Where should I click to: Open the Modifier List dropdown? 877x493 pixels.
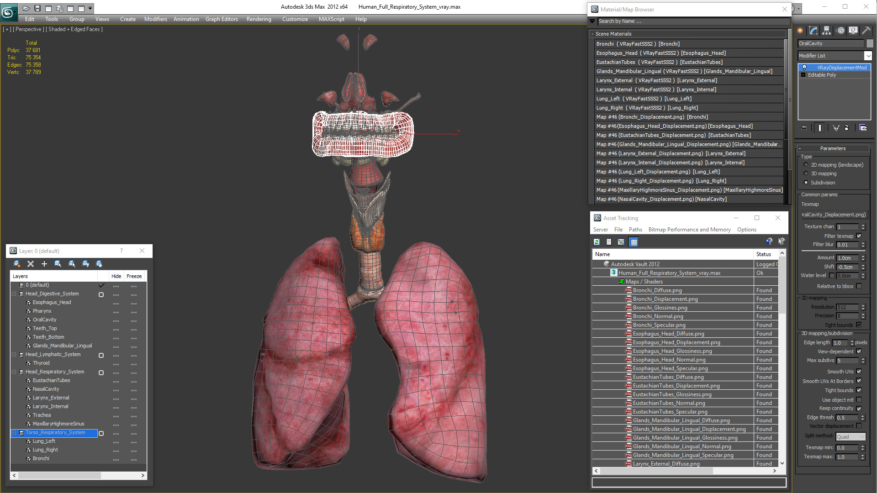pos(869,55)
